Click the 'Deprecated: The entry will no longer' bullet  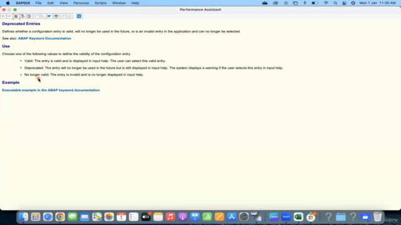[154, 68]
